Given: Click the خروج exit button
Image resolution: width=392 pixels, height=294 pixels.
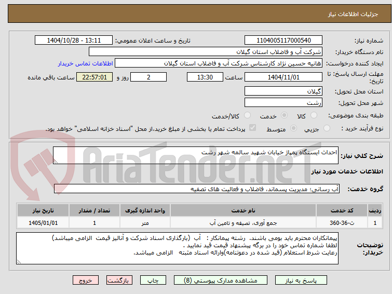Looking at the screenshot, I should [x=86, y=280].
